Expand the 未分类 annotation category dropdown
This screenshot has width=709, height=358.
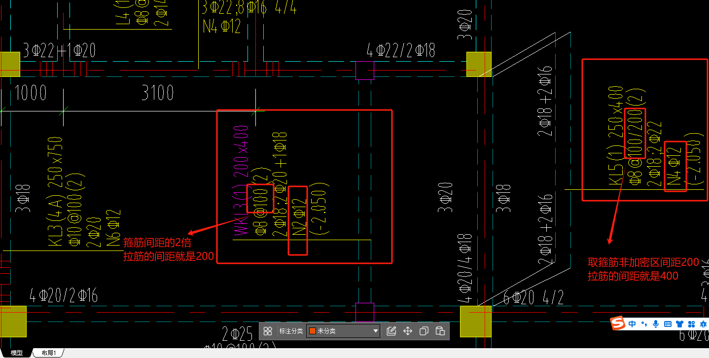pos(376,331)
